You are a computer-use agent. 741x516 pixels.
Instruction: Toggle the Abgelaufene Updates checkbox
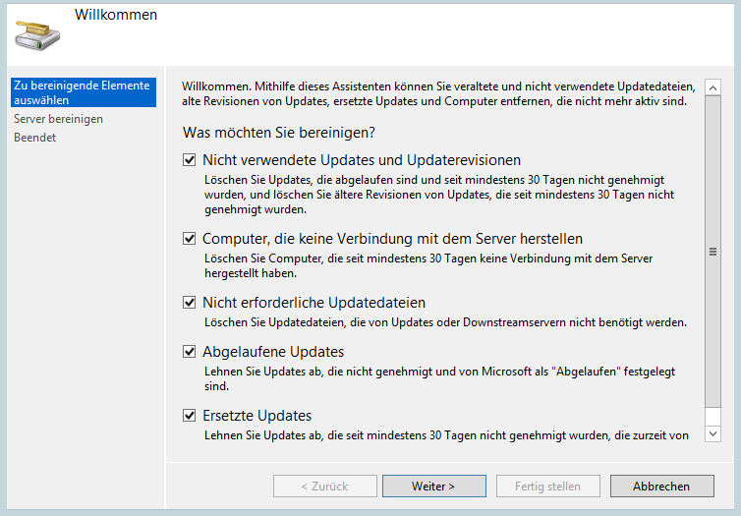click(x=189, y=352)
